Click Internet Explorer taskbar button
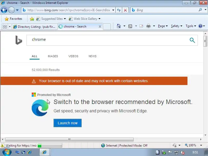208x156 pixels. [x=44, y=152]
